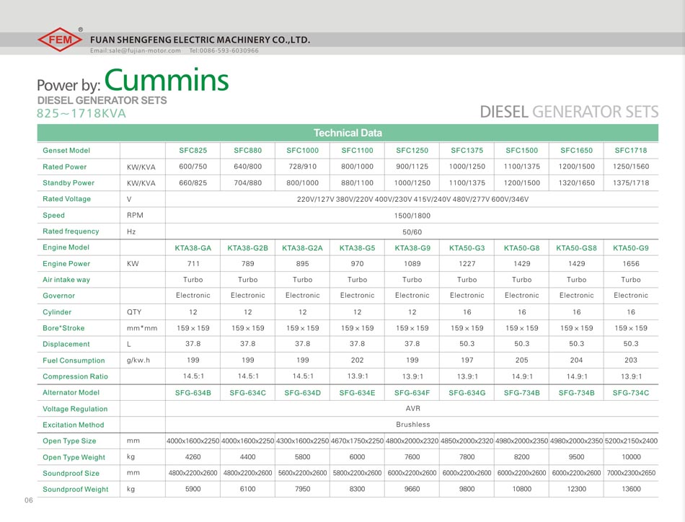Screen dimensions: 685x522
Task: Select the KTA50-G9 engine model
Action: pos(631,248)
